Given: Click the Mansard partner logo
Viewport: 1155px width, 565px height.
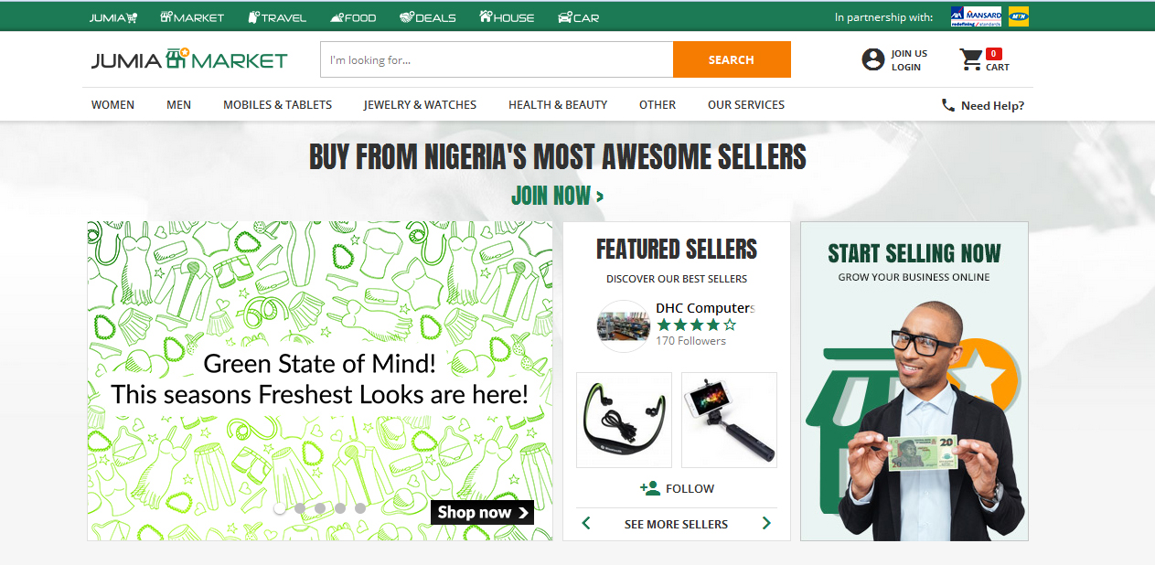Looking at the screenshot, I should click(x=976, y=16).
